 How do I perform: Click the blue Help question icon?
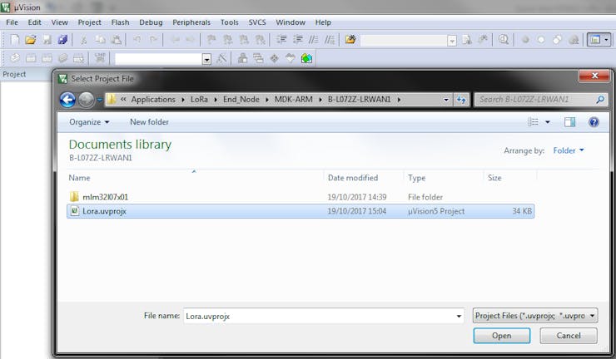tap(594, 122)
